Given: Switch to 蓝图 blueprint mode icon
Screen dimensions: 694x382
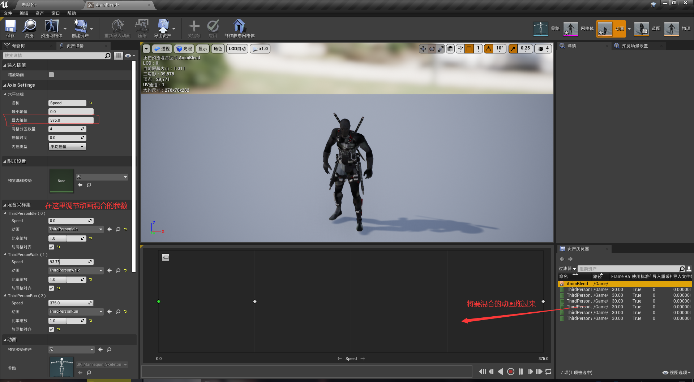Looking at the screenshot, I should (642, 29).
